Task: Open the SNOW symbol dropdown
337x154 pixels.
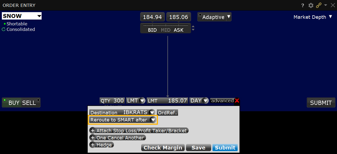Action: tap(39, 16)
